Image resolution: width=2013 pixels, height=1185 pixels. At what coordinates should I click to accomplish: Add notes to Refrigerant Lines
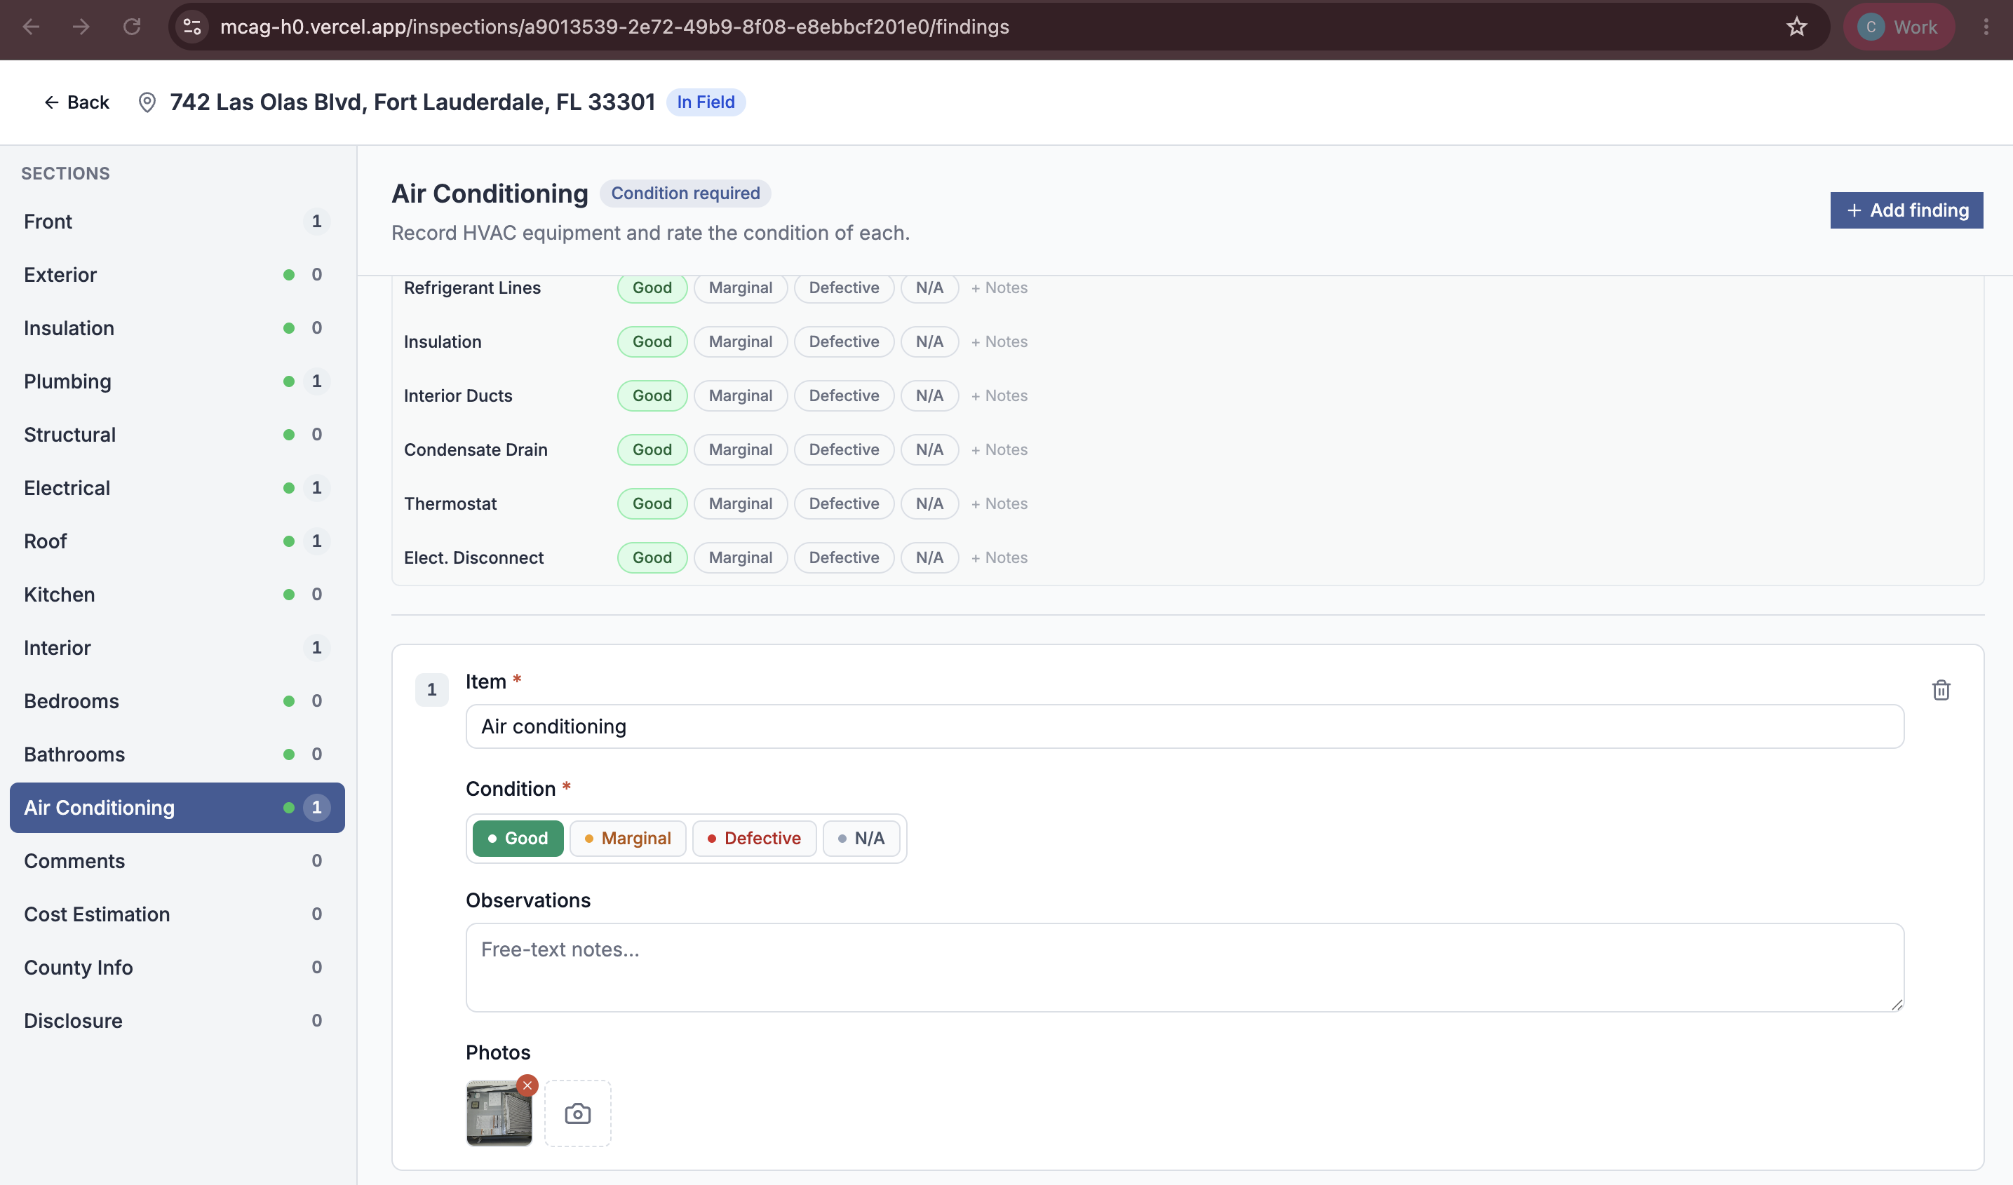999,287
